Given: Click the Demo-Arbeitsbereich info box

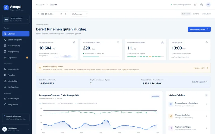Looking at the screenshot, I should (16, 117).
